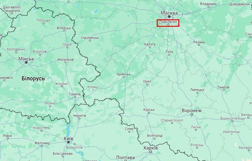Click the Воронеж city dot marker

coord(191,114)
